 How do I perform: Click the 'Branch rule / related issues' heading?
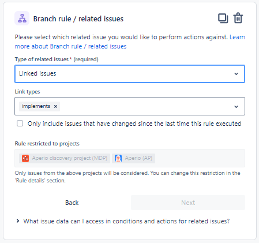coord(78,19)
